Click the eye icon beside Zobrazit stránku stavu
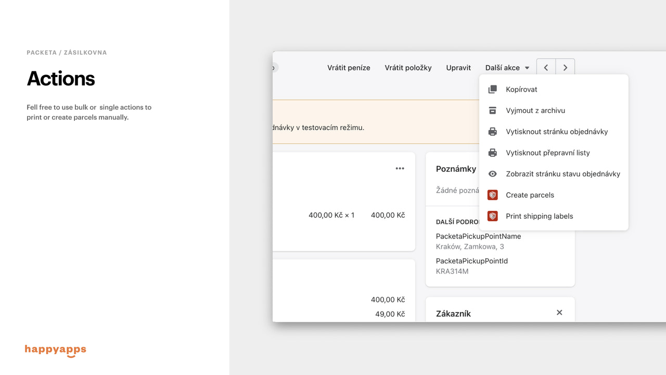 click(x=492, y=173)
